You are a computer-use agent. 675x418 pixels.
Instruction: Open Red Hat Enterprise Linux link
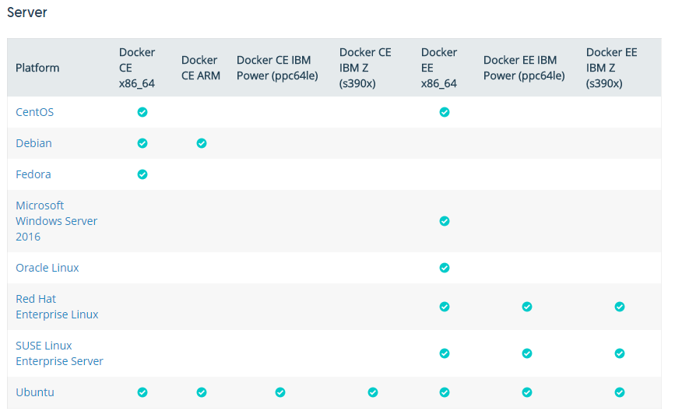click(x=57, y=307)
